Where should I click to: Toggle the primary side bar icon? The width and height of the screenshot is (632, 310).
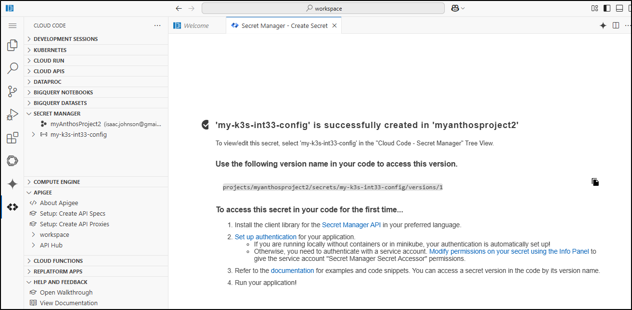(607, 8)
